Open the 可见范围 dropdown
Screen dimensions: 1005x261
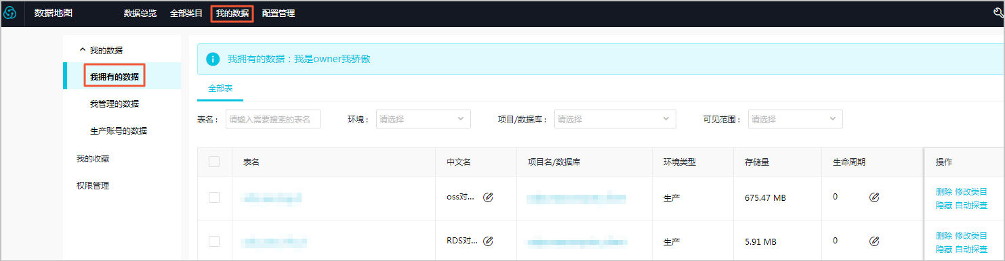click(796, 119)
